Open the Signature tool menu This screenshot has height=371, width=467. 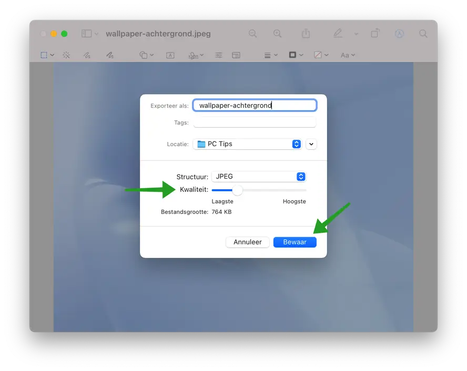[196, 55]
